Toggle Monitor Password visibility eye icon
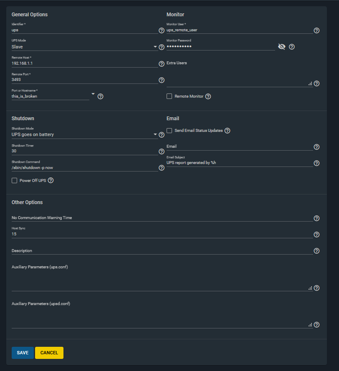Image resolution: width=339 pixels, height=371 pixels. pyautogui.click(x=282, y=47)
